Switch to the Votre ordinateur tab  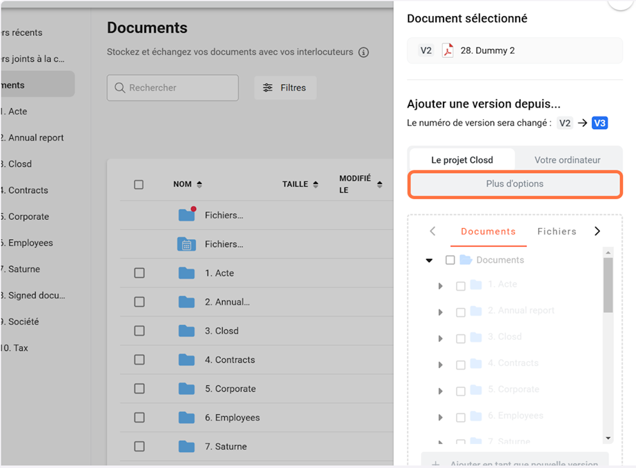click(567, 160)
